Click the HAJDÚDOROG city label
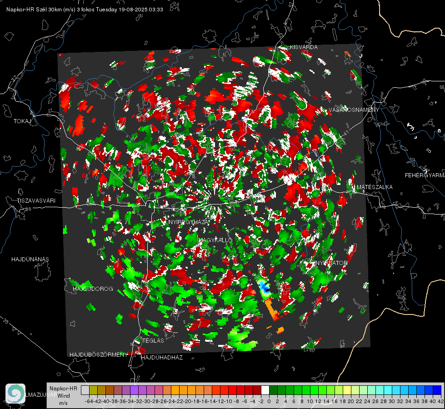445x409 pixels. point(93,289)
